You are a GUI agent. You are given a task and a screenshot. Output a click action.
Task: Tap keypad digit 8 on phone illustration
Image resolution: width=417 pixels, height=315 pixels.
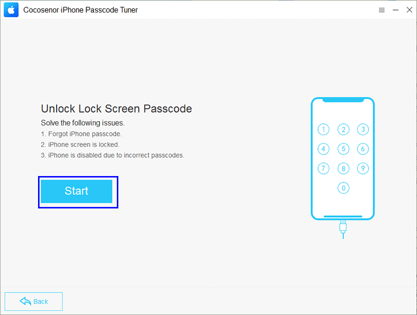click(344, 168)
